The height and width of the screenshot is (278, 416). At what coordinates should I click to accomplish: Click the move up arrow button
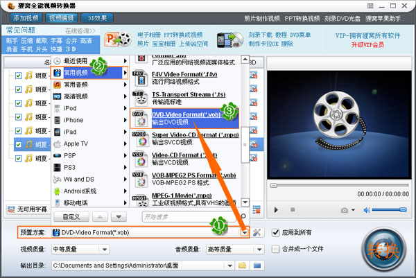click(100, 217)
